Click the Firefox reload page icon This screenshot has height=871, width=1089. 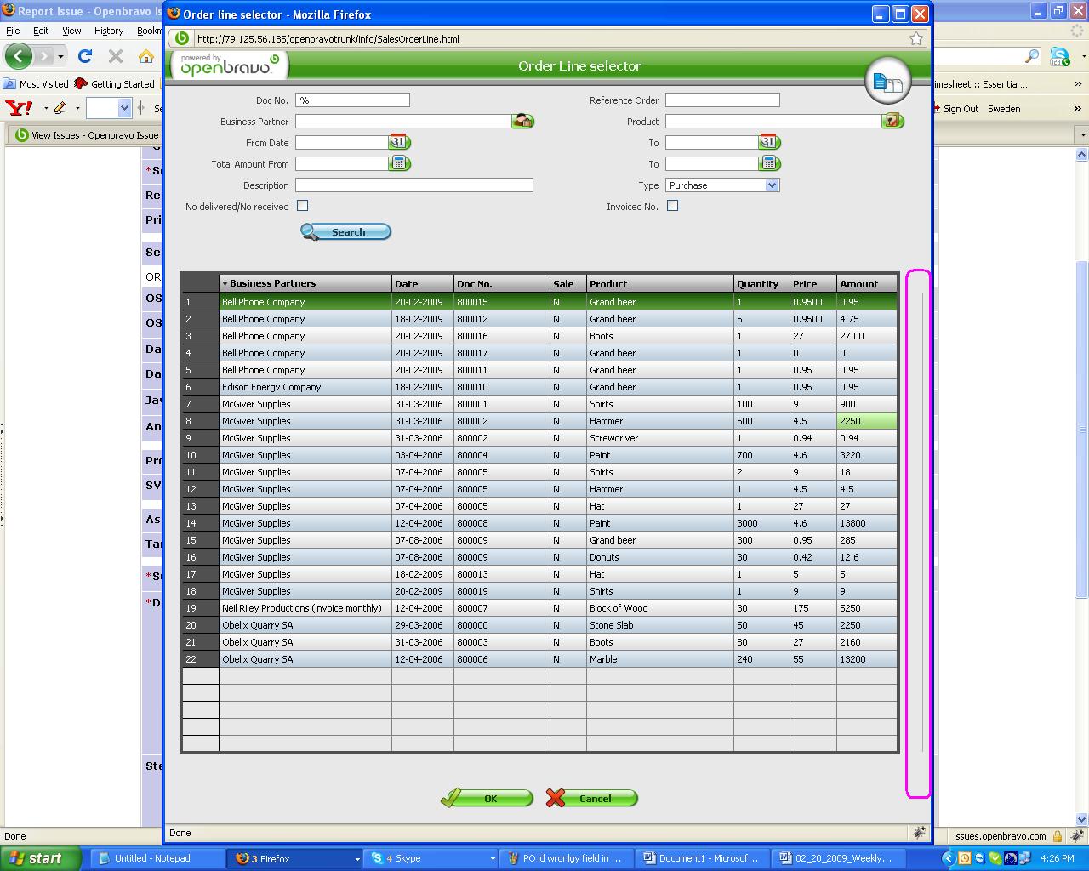[x=85, y=56]
